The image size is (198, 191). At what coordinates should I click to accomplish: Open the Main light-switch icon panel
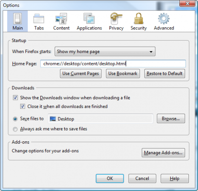click(x=18, y=19)
